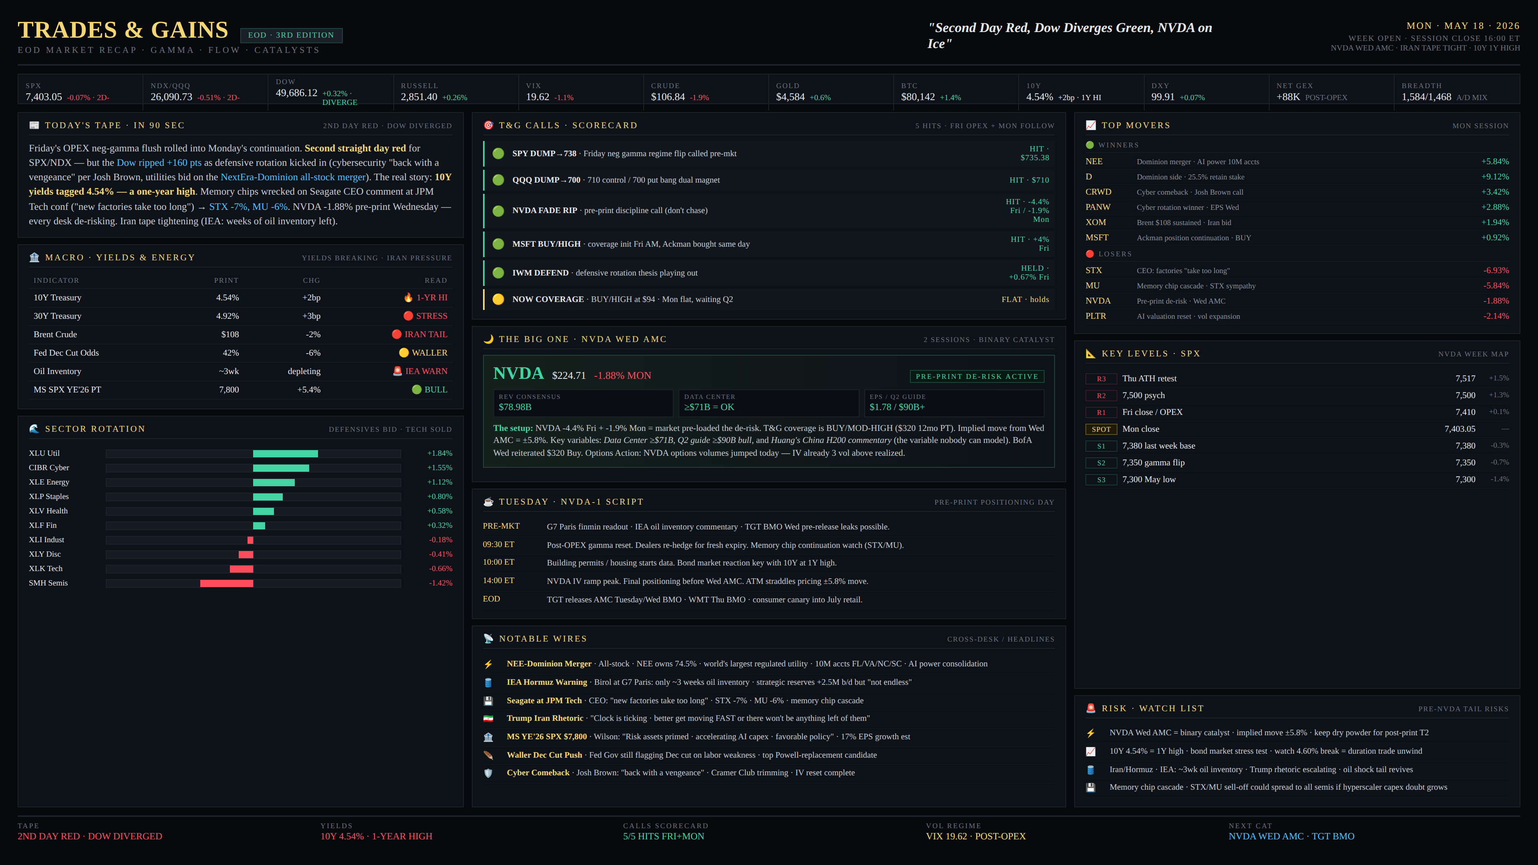Click the floppy disk icon on Seagate at JPM Tech wire
Image resolution: width=1538 pixels, height=865 pixels.
pos(488,701)
